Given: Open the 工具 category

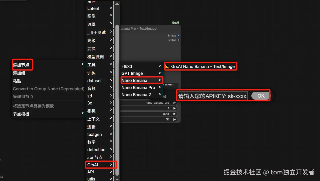Looking at the screenshot, I should [100, 65].
